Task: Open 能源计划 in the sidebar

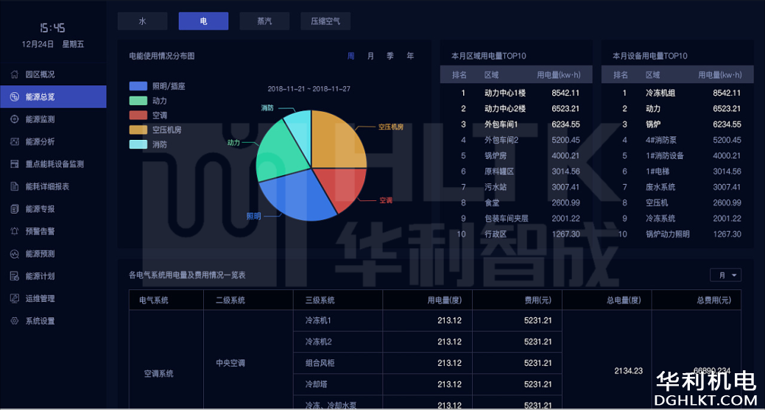Action: 40,276
